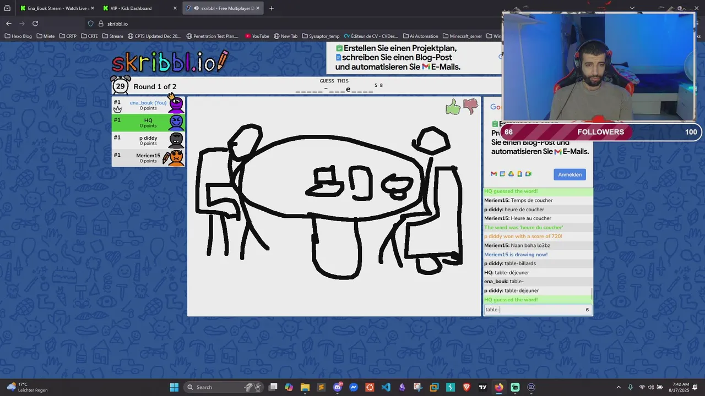This screenshot has height=396, width=705.
Task: Click HQ's blue avatar
Action: click(x=176, y=122)
